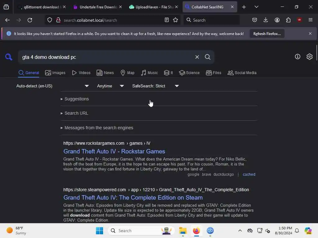Open the Anytime time range dropdown
The width and height of the screenshot is (318, 238).
111,86
